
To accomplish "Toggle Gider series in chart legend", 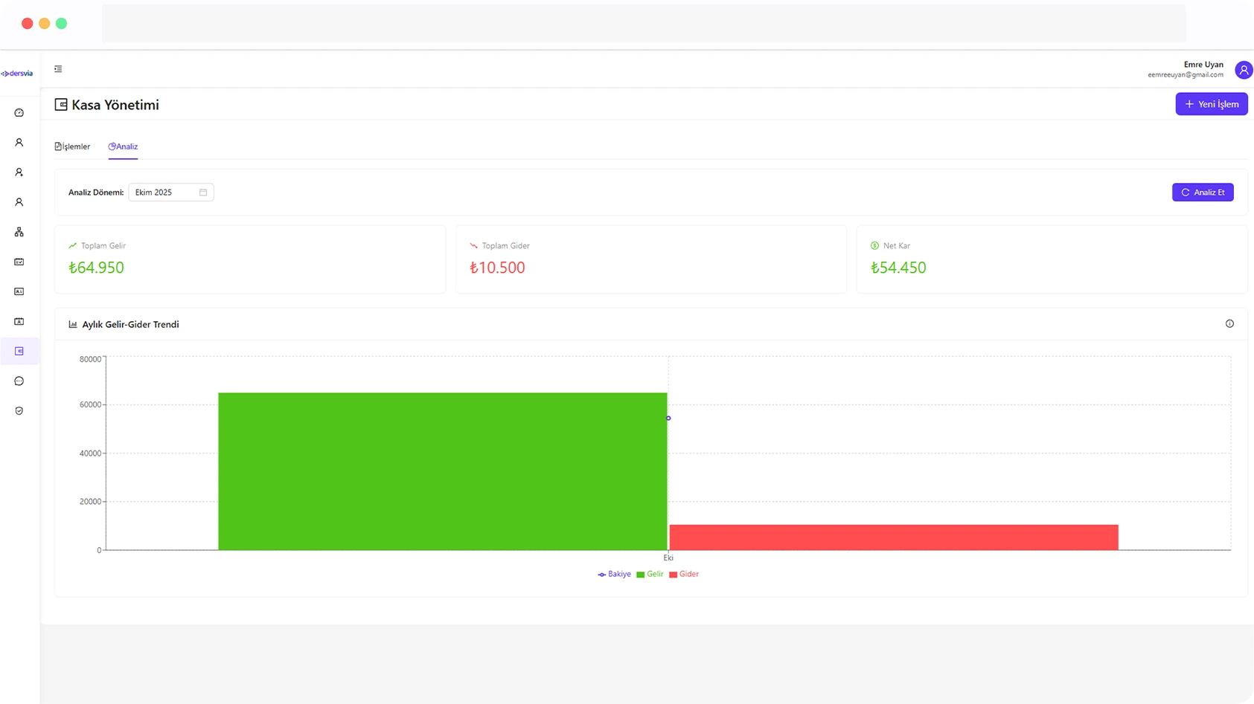I will [x=684, y=574].
